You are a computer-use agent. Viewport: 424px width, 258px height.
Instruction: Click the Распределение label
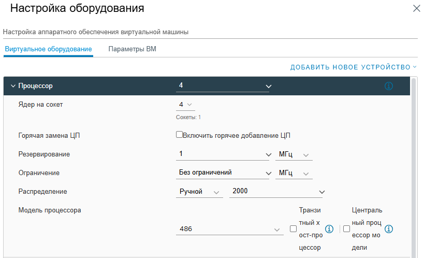pyautogui.click(x=43, y=192)
